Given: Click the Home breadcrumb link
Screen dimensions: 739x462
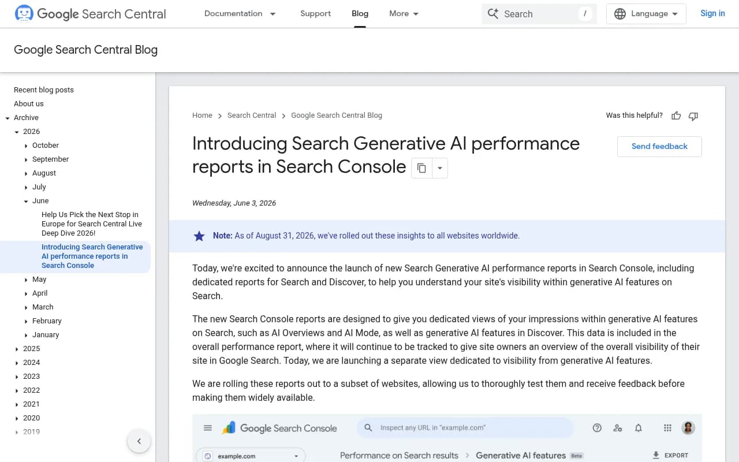Looking at the screenshot, I should tap(202, 115).
